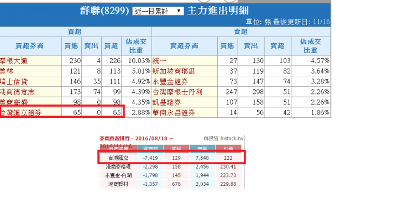Image resolution: width=398 pixels, height=224 pixels.
Task: Select the 7,548 sell volume cell
Action: click(x=202, y=158)
